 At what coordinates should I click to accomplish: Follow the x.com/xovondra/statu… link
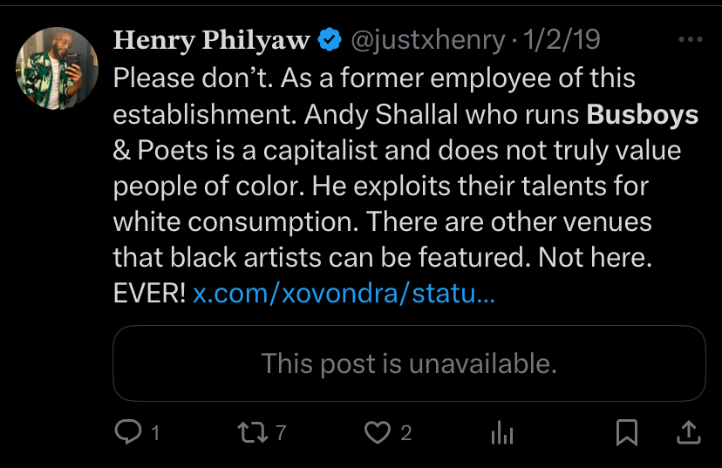344,293
